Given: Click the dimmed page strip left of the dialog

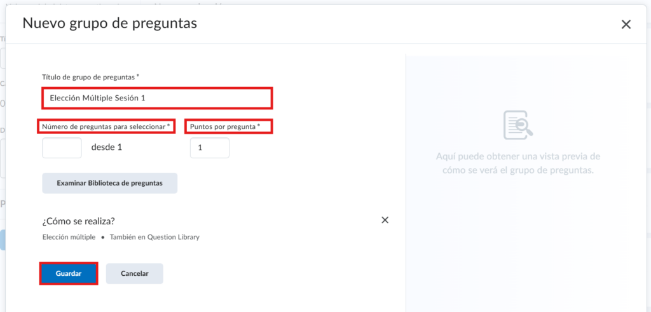Looking at the screenshot, I should (x=3, y=159).
